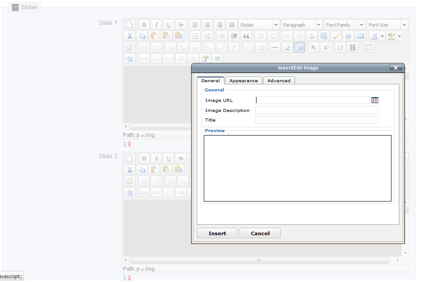The width and height of the screenshot is (439, 282).
Task: Toggle Italic in Slide 1 toolbar
Action: 156,24
